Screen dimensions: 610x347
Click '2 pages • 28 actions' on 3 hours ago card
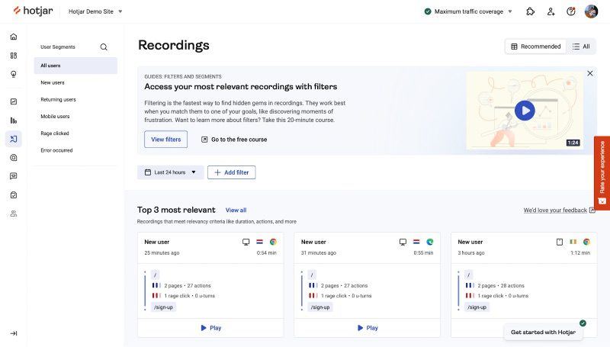coord(501,285)
